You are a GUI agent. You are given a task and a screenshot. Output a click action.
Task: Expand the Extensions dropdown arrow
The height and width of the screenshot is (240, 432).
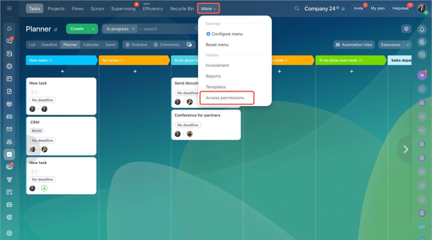point(407,45)
